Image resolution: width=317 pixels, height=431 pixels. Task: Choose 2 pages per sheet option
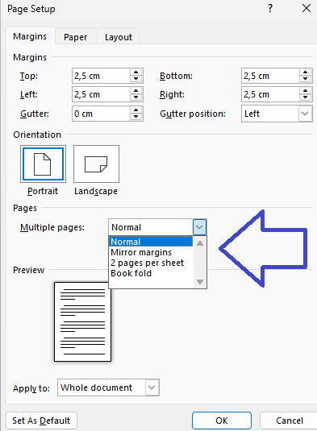tap(151, 263)
